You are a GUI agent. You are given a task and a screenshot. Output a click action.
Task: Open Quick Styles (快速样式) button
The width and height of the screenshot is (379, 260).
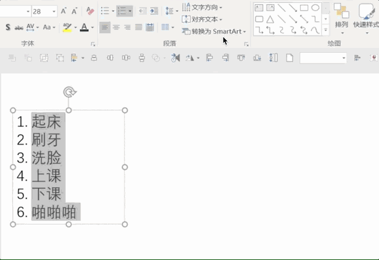[x=366, y=18]
